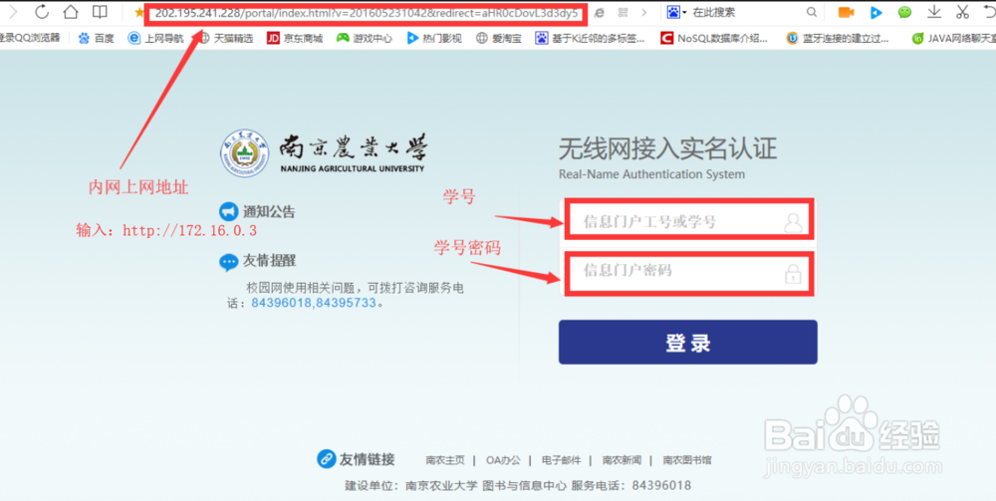
Task: Click the yellow bookmark star
Action: click(139, 12)
